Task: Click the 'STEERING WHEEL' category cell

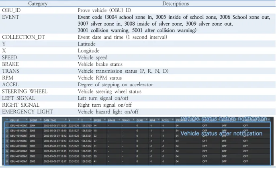Action: click(x=25, y=91)
